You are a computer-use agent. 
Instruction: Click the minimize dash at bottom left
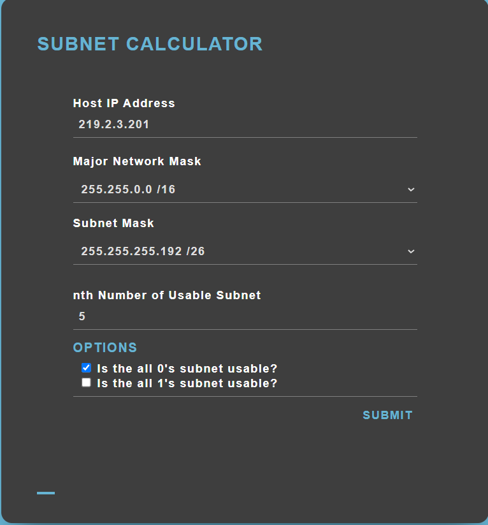pyautogui.click(x=45, y=492)
